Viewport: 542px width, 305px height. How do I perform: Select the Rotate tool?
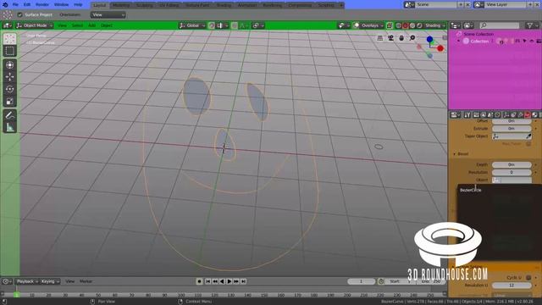click(x=9, y=89)
